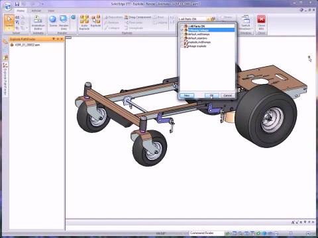Open the Switch Windows dropdown

(x=246, y=22)
